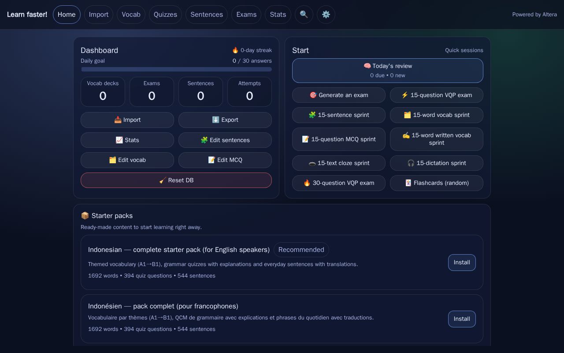Open the Quizzes tab
The height and width of the screenshot is (353, 564).
click(165, 15)
